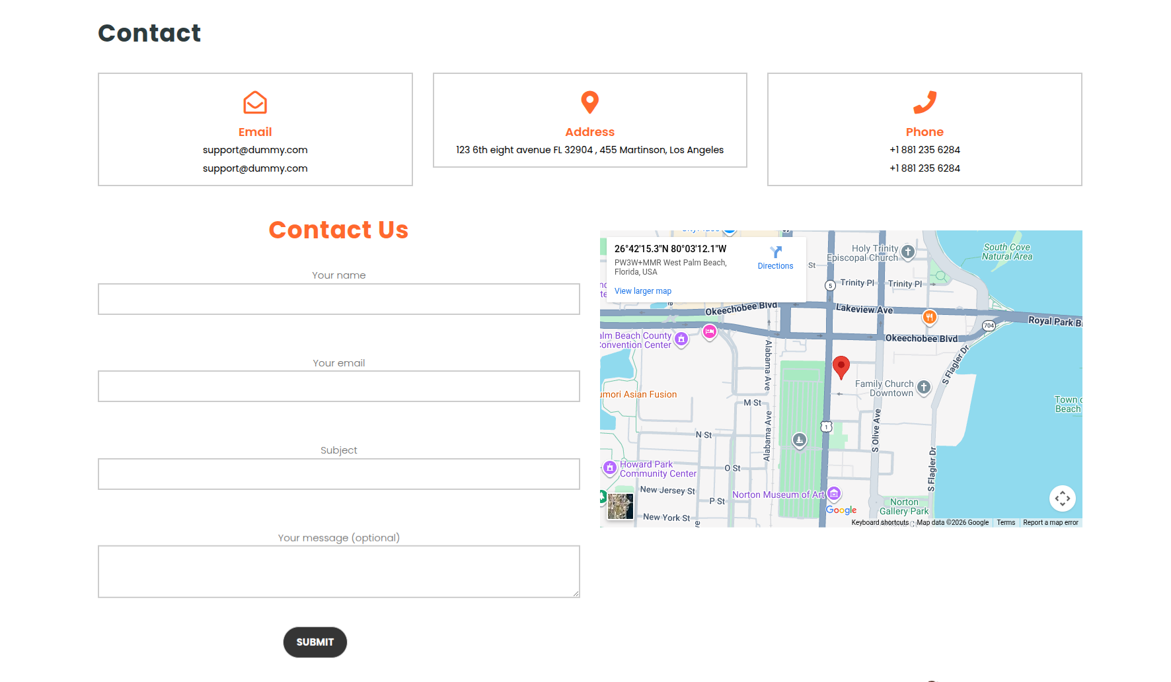Click the orange Phone handset icon

(x=925, y=102)
